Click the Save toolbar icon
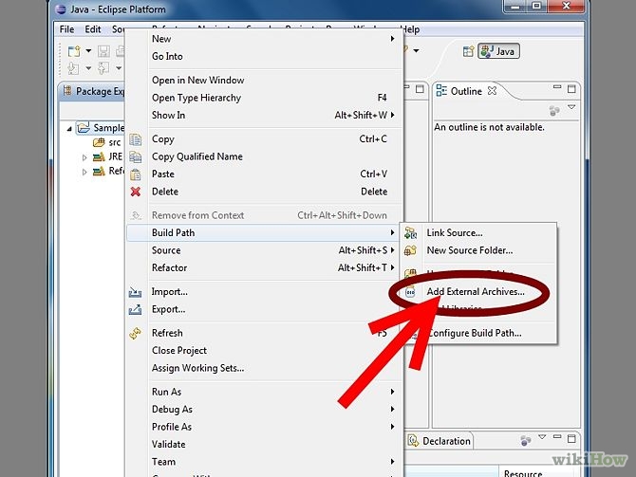636x477 pixels. click(x=103, y=51)
